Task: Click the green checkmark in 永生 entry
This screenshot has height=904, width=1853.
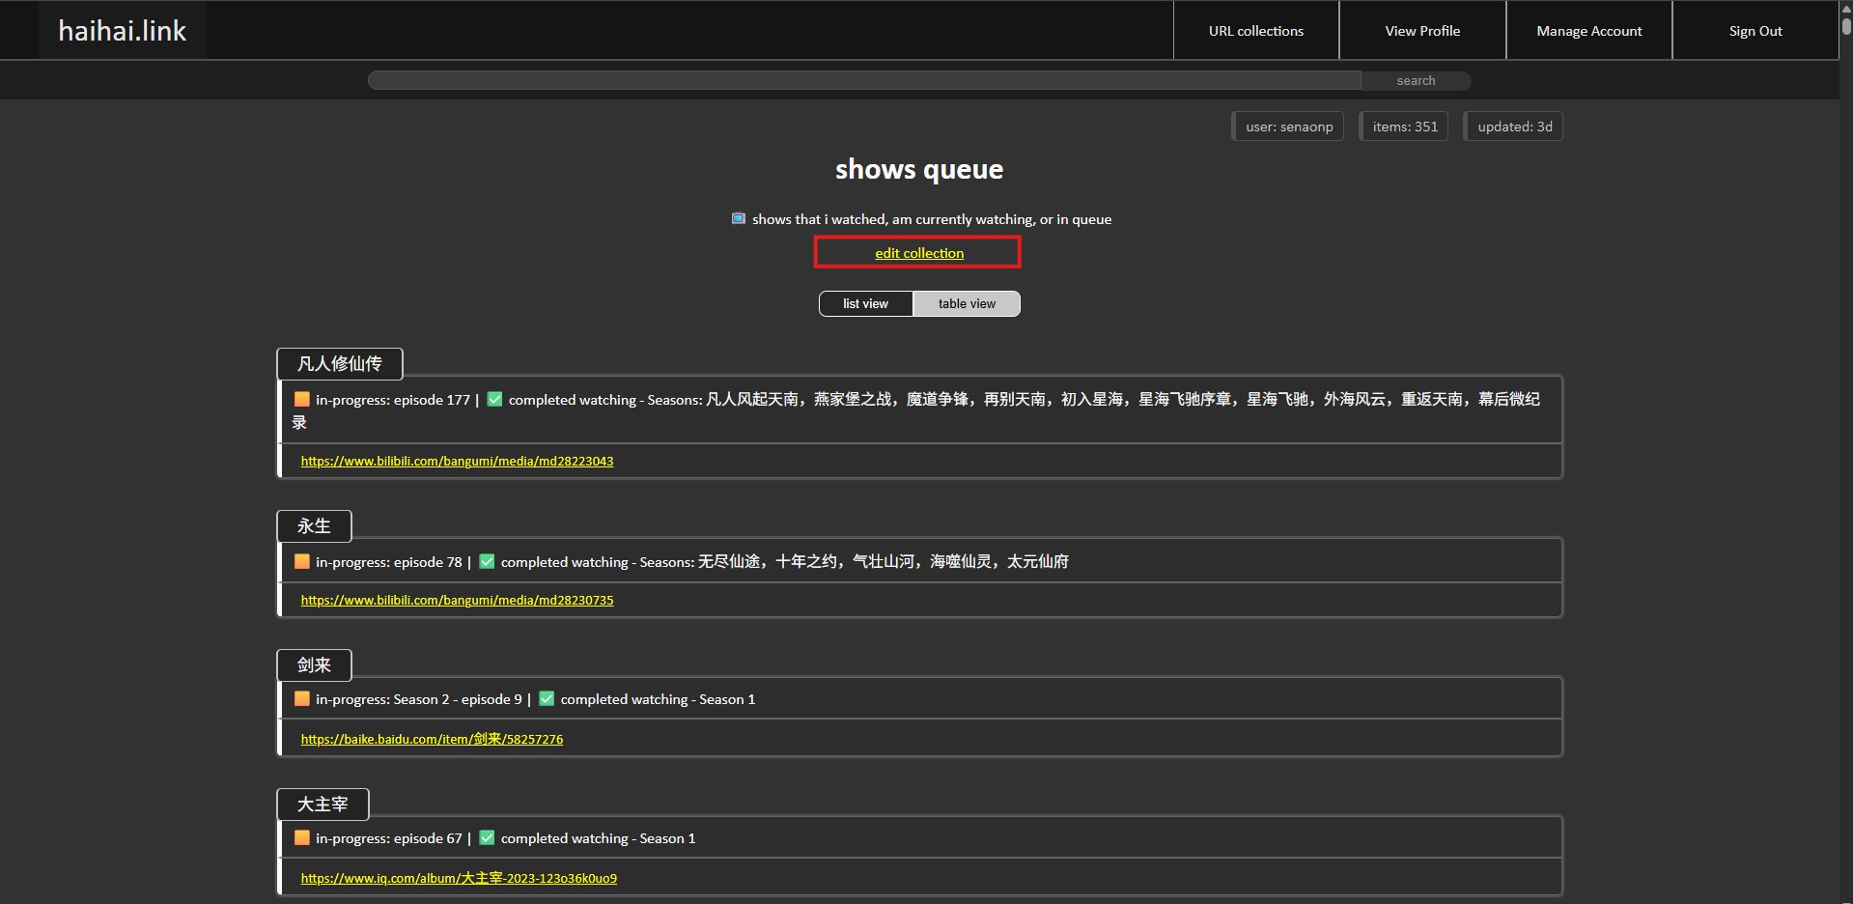Action: click(x=487, y=561)
